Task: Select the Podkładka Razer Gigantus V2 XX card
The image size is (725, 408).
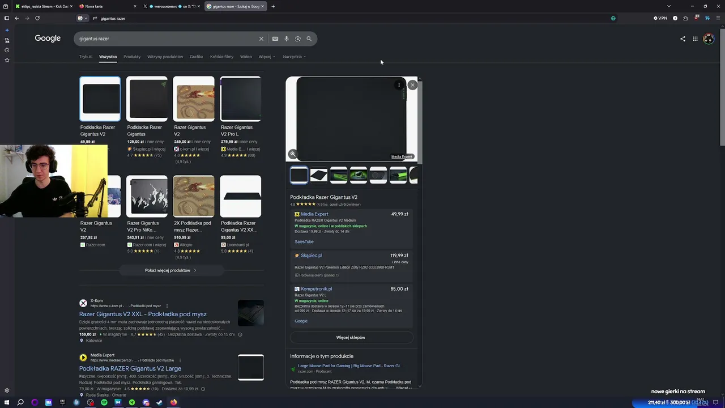Action: (240, 215)
